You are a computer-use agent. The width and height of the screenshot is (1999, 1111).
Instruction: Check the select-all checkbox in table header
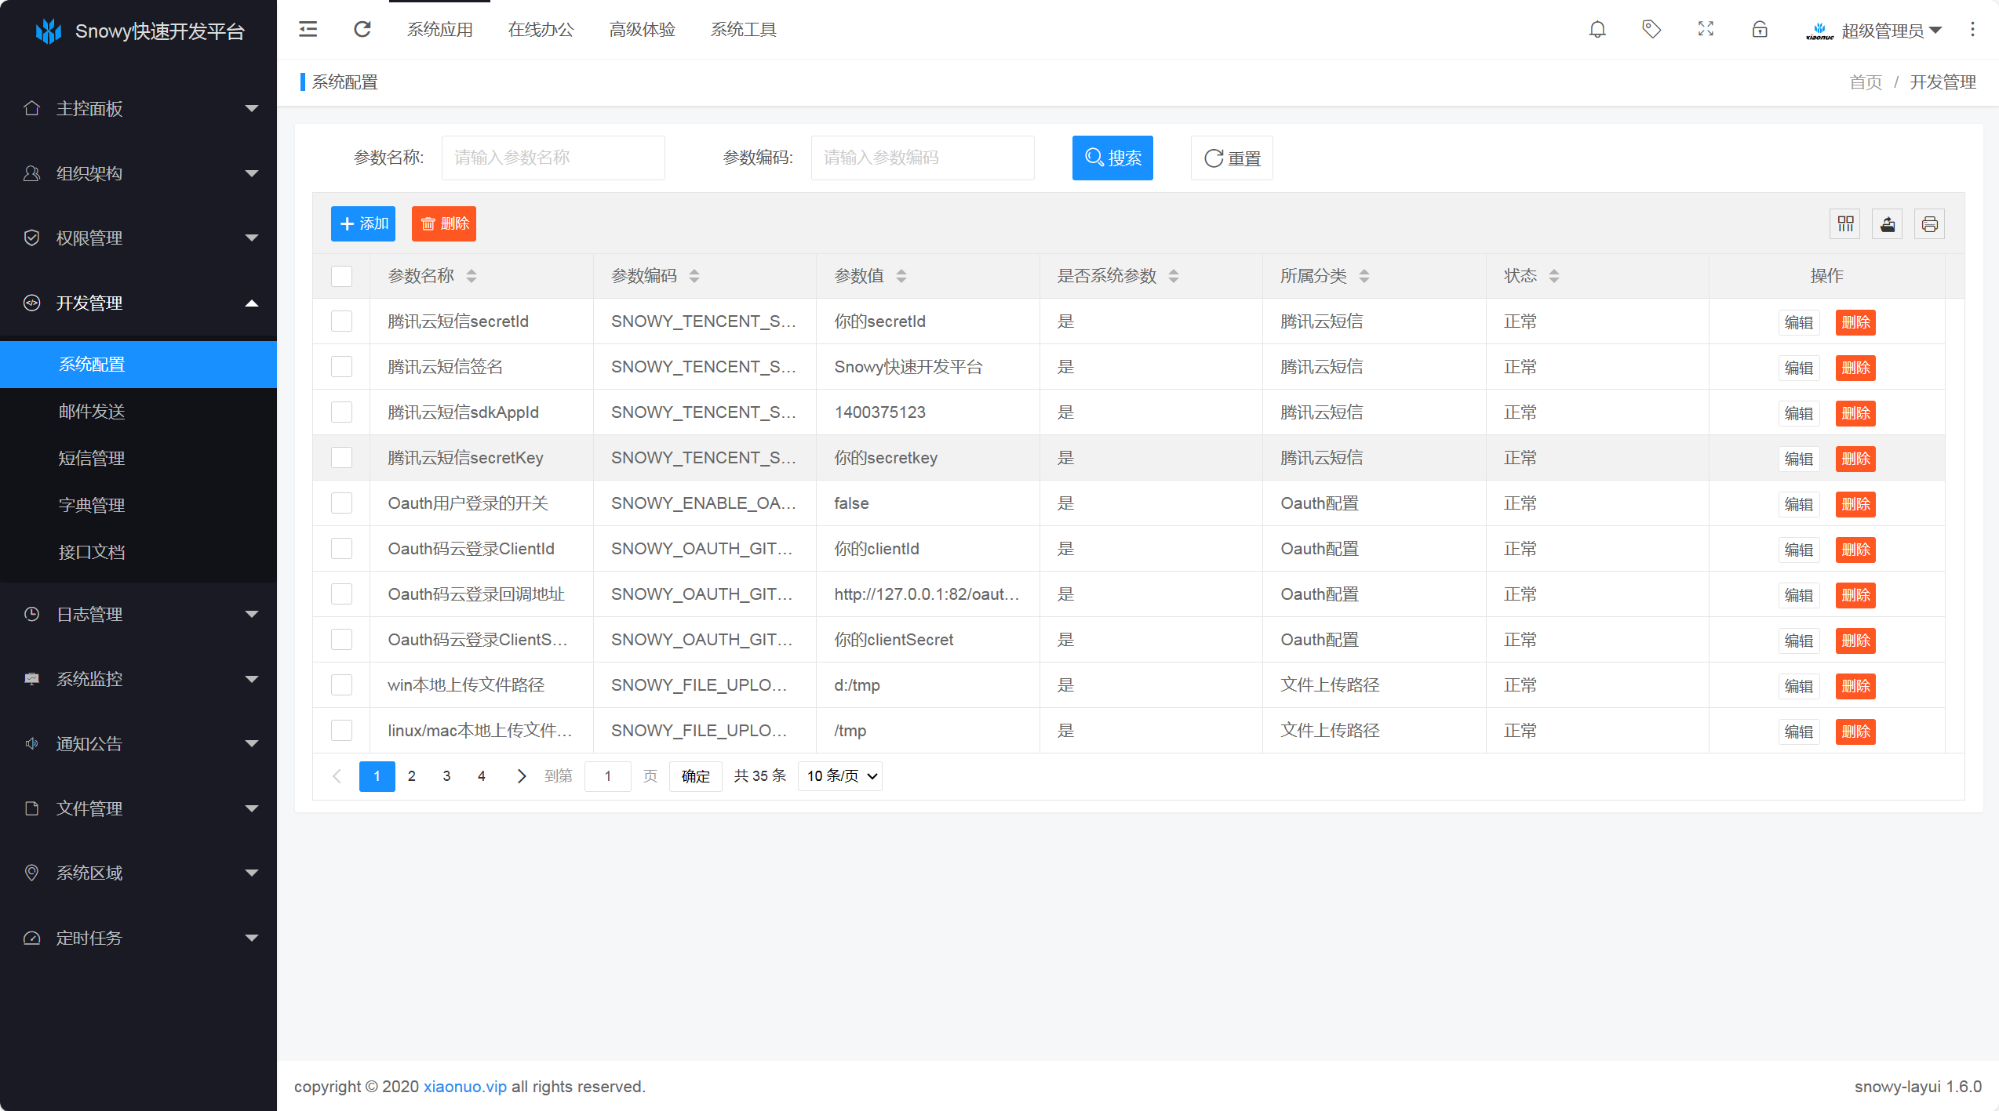(x=341, y=276)
